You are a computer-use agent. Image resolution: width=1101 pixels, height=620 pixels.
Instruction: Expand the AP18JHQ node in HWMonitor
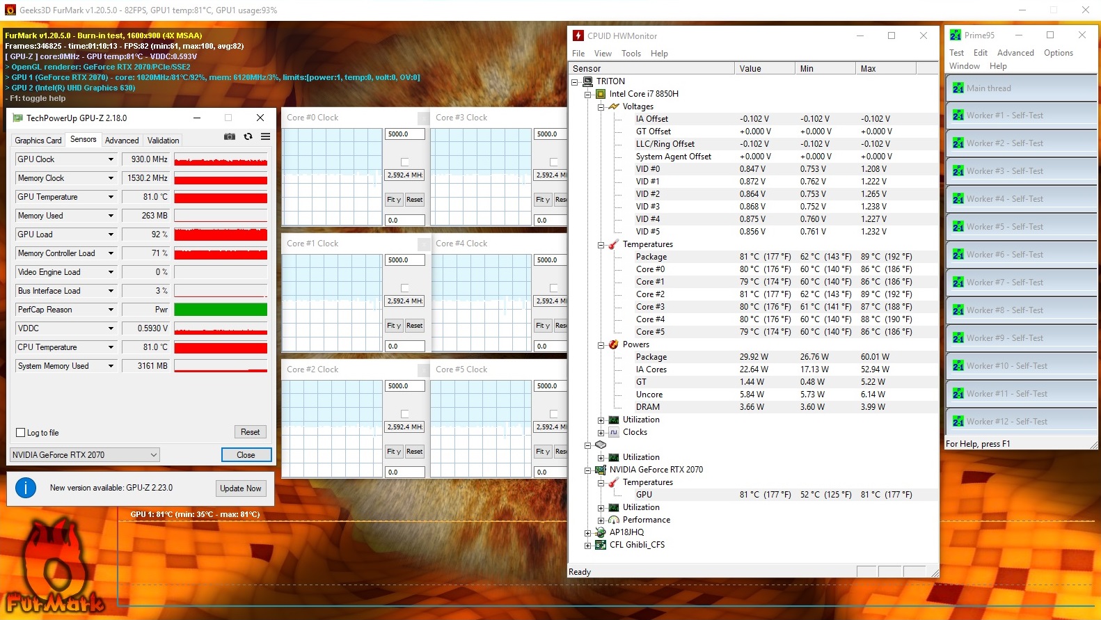(x=588, y=533)
